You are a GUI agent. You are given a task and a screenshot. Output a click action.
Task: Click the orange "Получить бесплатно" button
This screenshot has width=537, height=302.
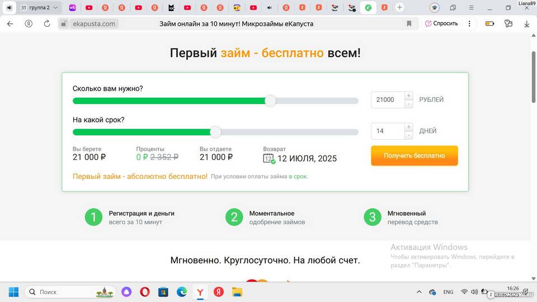click(414, 155)
